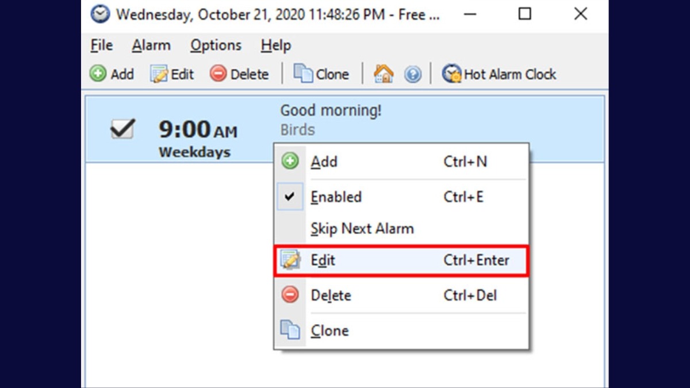Open the File menu

click(x=102, y=45)
